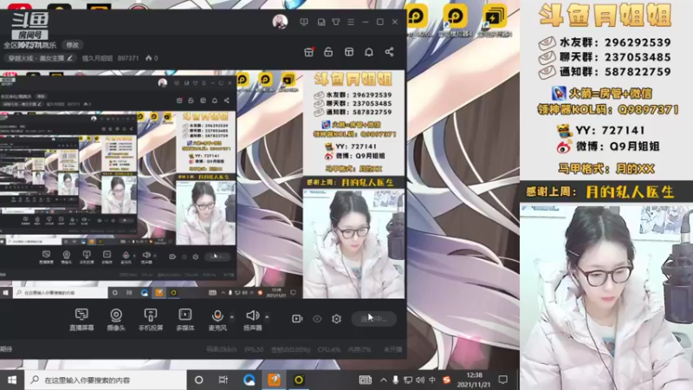
Task: Click the 码率 0kb/s status entry
Action: pyautogui.click(x=222, y=349)
